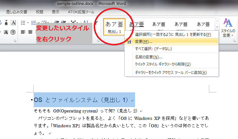Viewport: 238px width, 139px height.
Task: Select the second underlined あア亜 style
Action: 136,24
